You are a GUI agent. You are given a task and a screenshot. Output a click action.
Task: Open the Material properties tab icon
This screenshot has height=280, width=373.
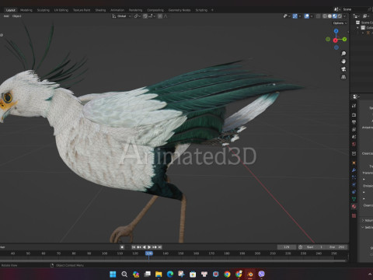354,206
